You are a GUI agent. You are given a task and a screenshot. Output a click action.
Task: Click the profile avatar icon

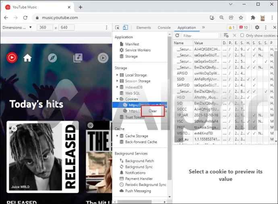point(263,18)
